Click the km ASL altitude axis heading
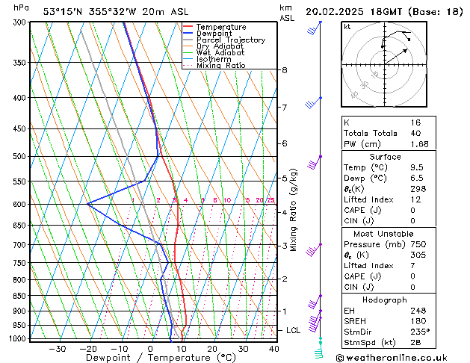 [287, 13]
